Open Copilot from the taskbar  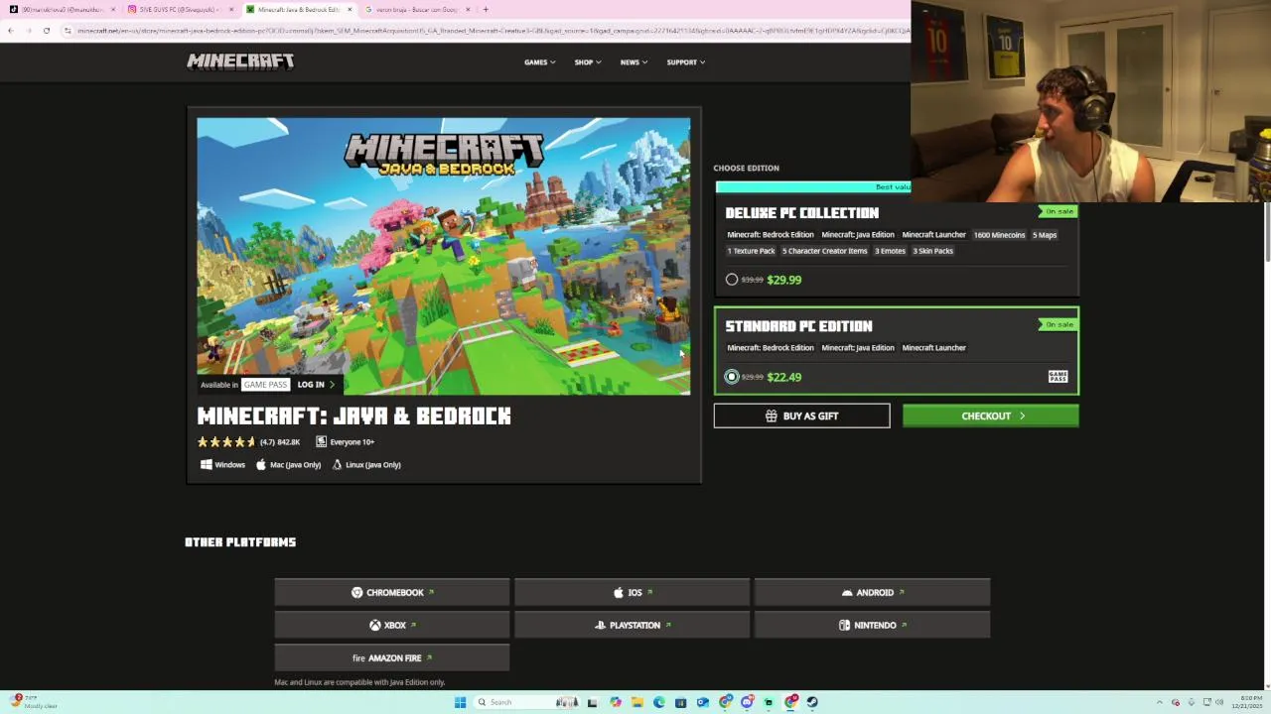point(616,702)
